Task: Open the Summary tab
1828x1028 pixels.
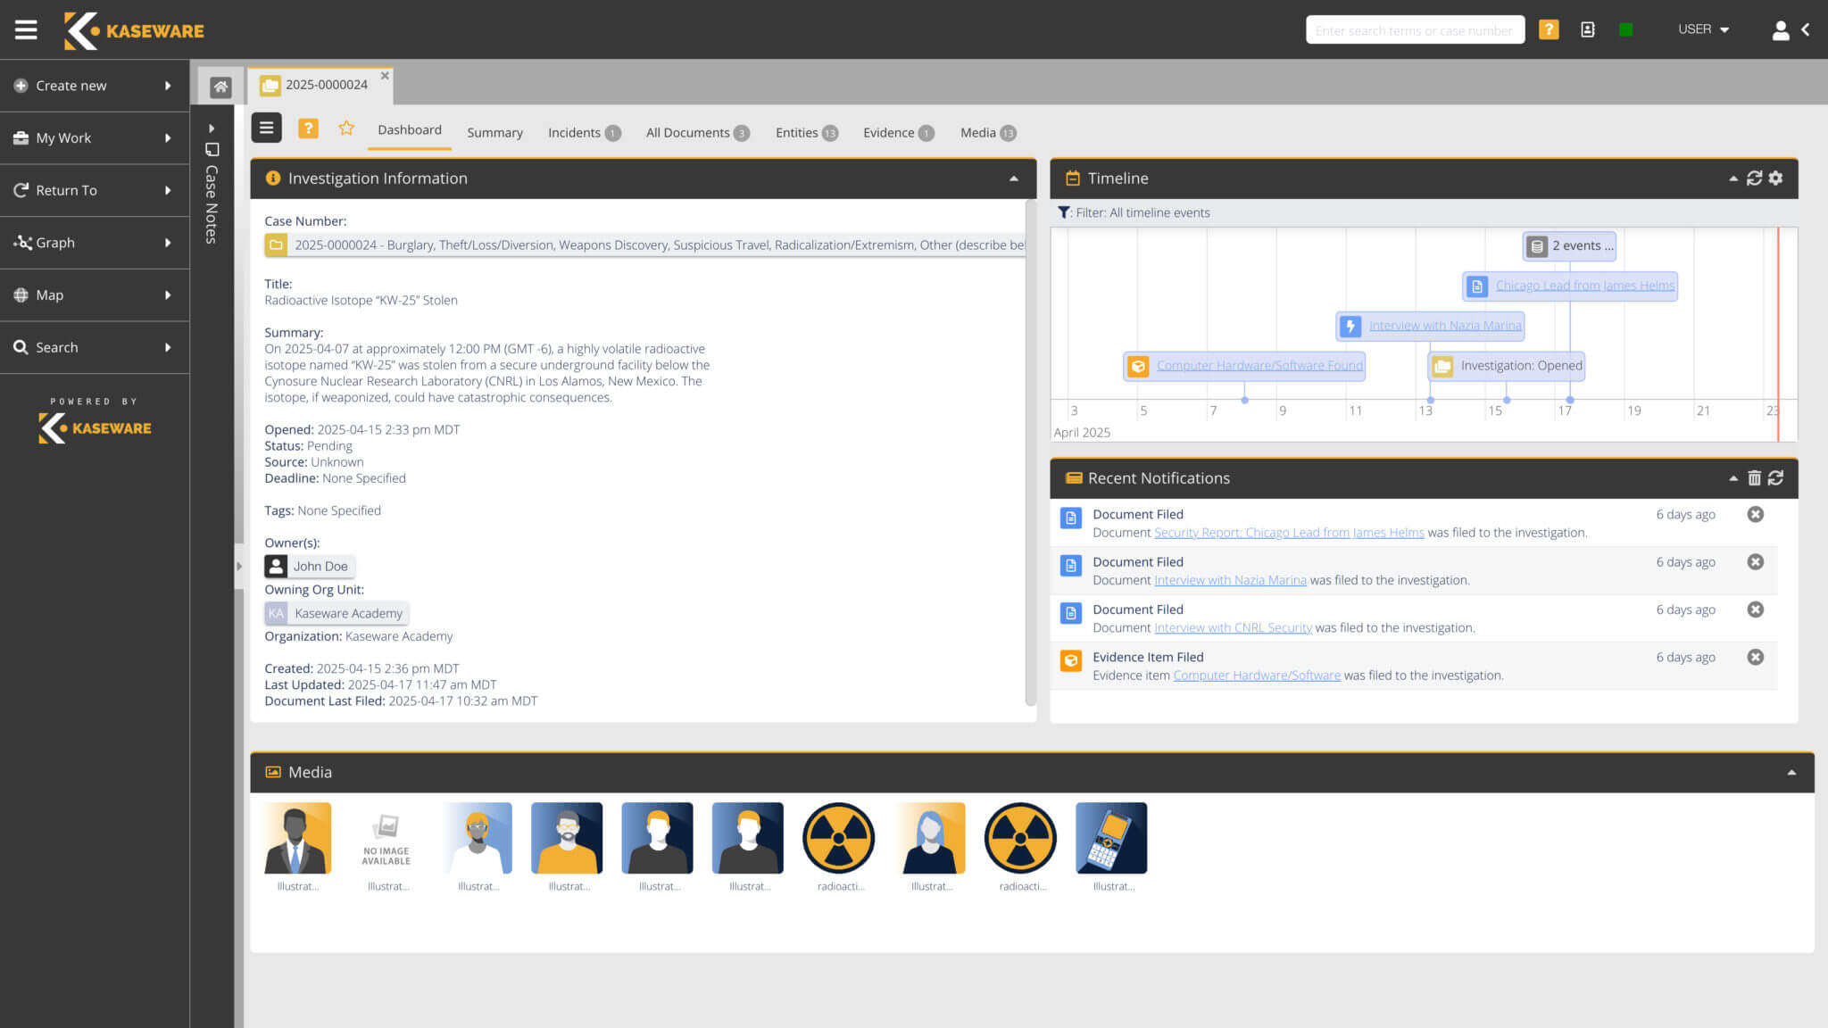Action: pyautogui.click(x=494, y=132)
